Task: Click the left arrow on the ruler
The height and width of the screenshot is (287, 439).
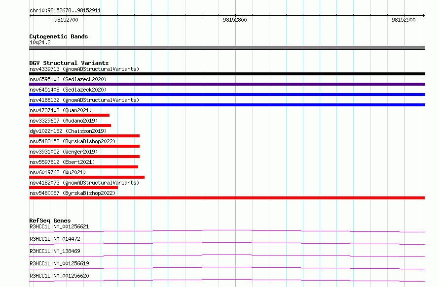Action: (x=31, y=15)
